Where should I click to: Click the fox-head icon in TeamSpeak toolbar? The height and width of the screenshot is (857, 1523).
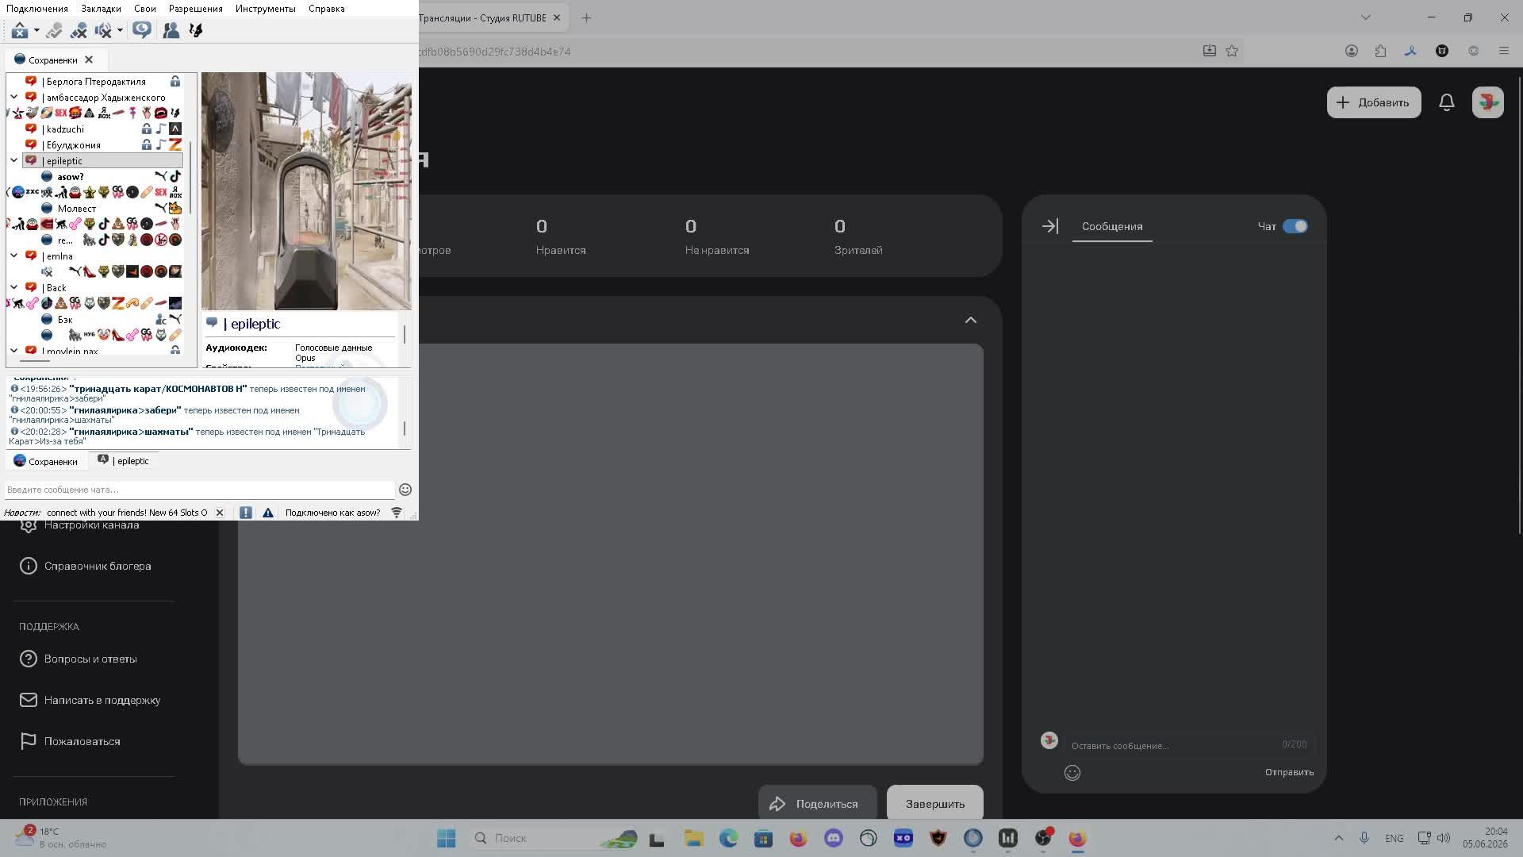pyautogui.click(x=196, y=30)
